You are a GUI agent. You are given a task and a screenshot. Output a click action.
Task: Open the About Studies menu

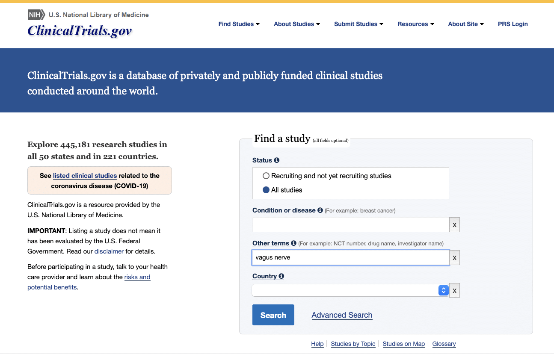pos(297,24)
